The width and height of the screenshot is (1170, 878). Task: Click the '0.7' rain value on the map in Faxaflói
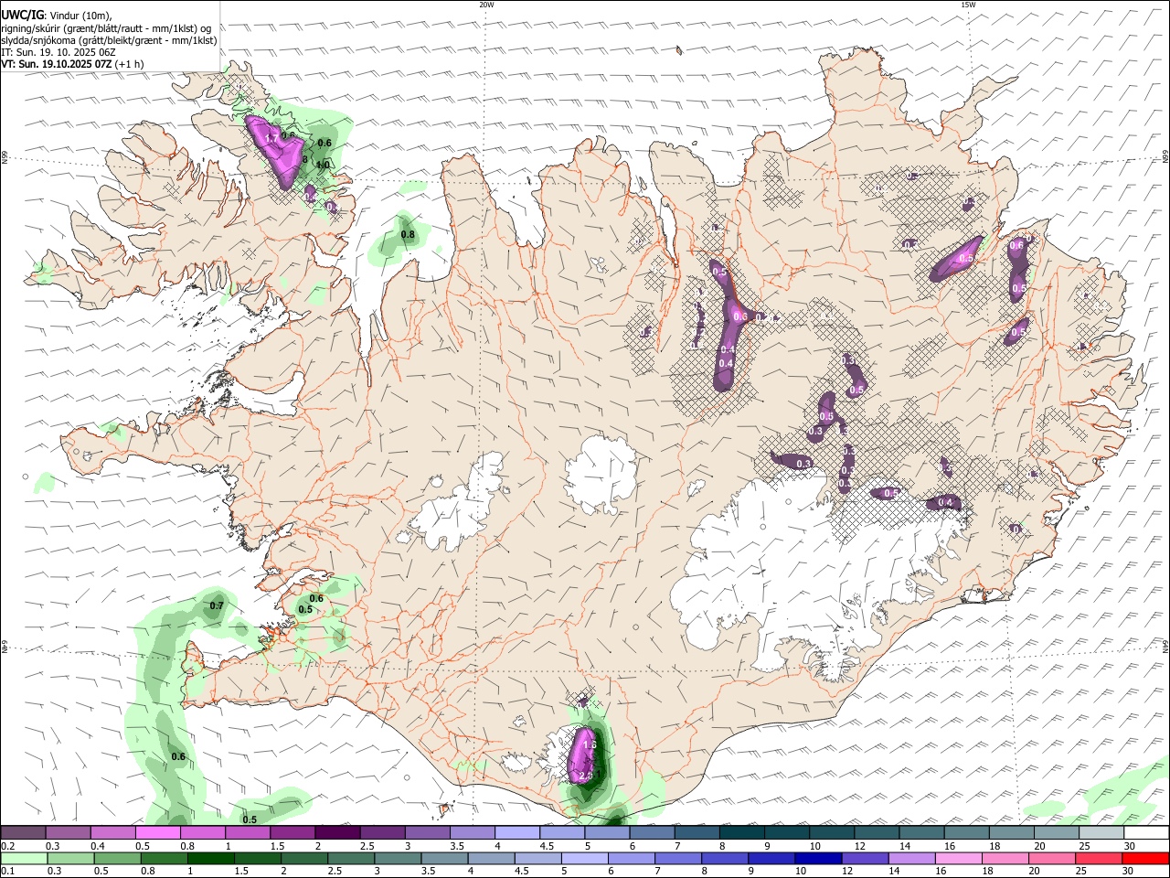pyautogui.click(x=217, y=606)
